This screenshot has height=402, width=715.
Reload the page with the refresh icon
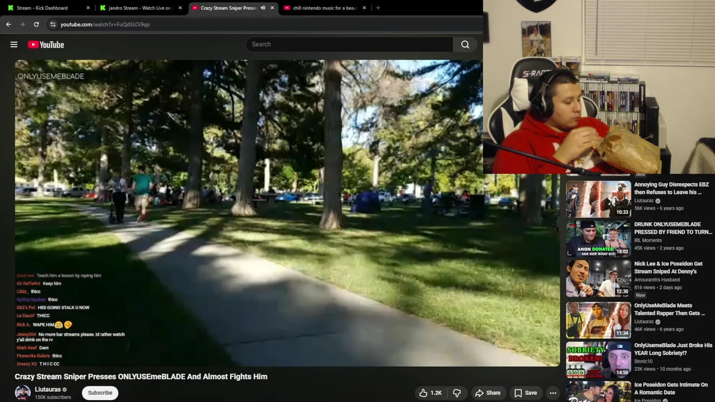point(36,24)
